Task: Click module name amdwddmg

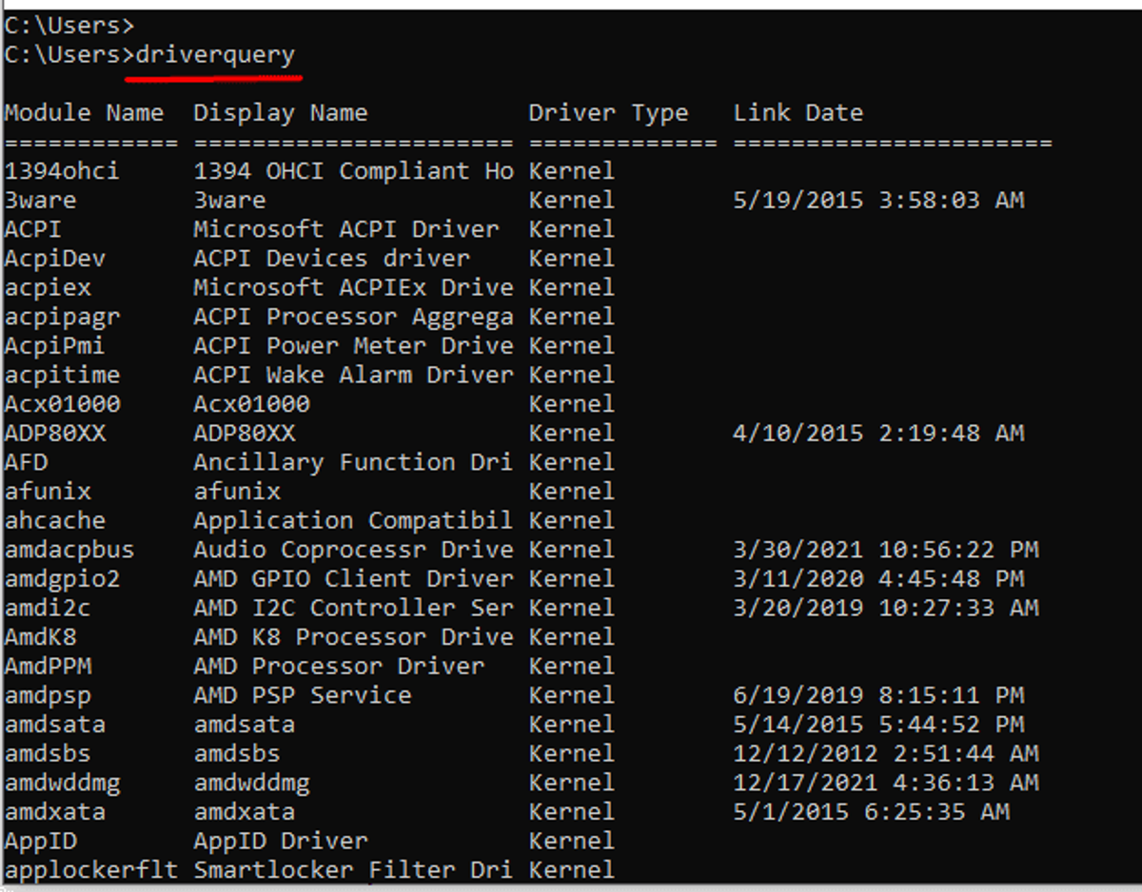Action: click(62, 783)
